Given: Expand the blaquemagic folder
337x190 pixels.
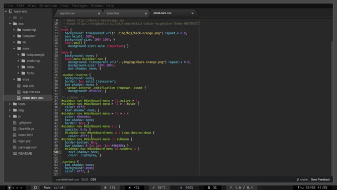Looking at the screenshot, I should pyautogui.click(x=18, y=55).
